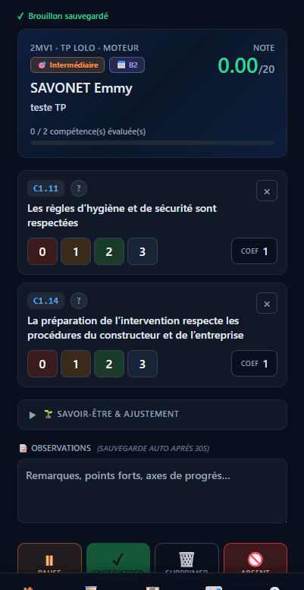This screenshot has width=304, height=590.
Task: Select score 2 for competence C1.11
Action: [x=109, y=251]
